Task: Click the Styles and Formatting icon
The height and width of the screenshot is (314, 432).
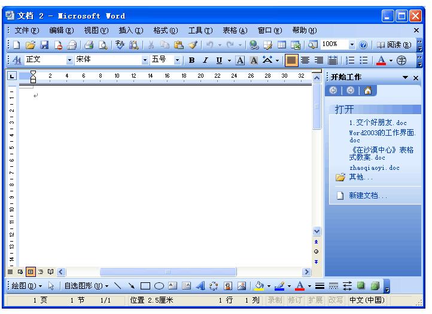Action: (x=17, y=60)
